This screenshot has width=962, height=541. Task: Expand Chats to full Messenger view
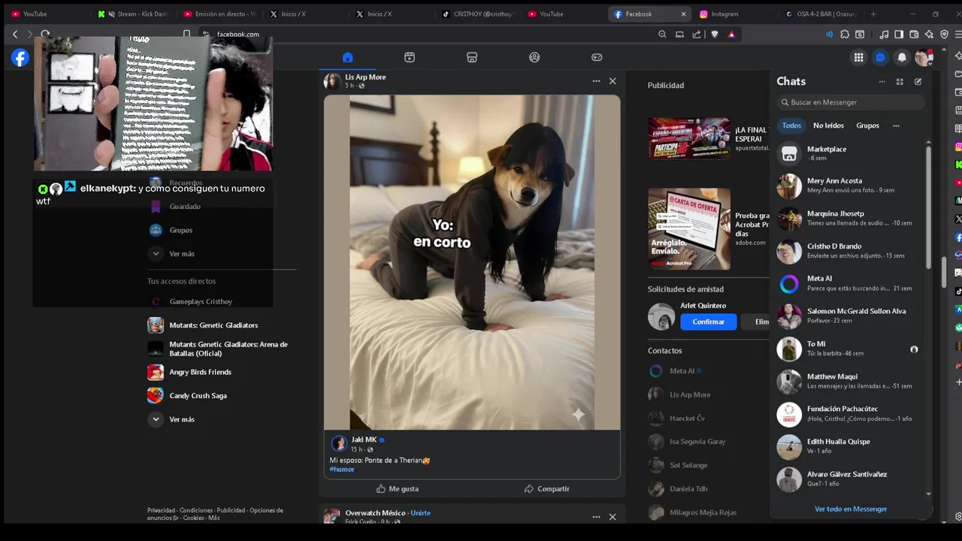point(900,82)
